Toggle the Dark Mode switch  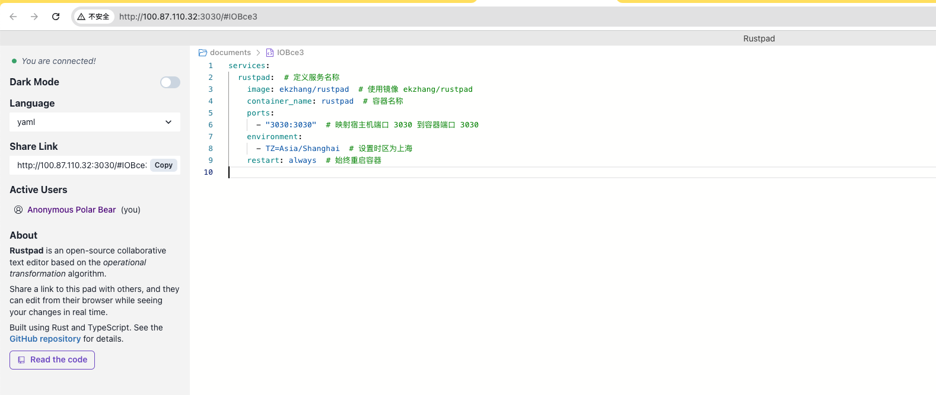pyautogui.click(x=170, y=82)
